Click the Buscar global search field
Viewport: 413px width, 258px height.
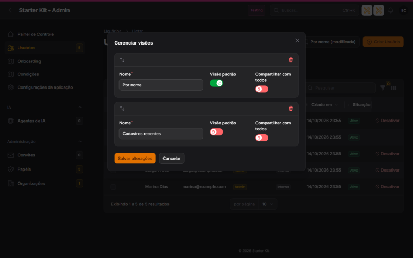point(314,10)
